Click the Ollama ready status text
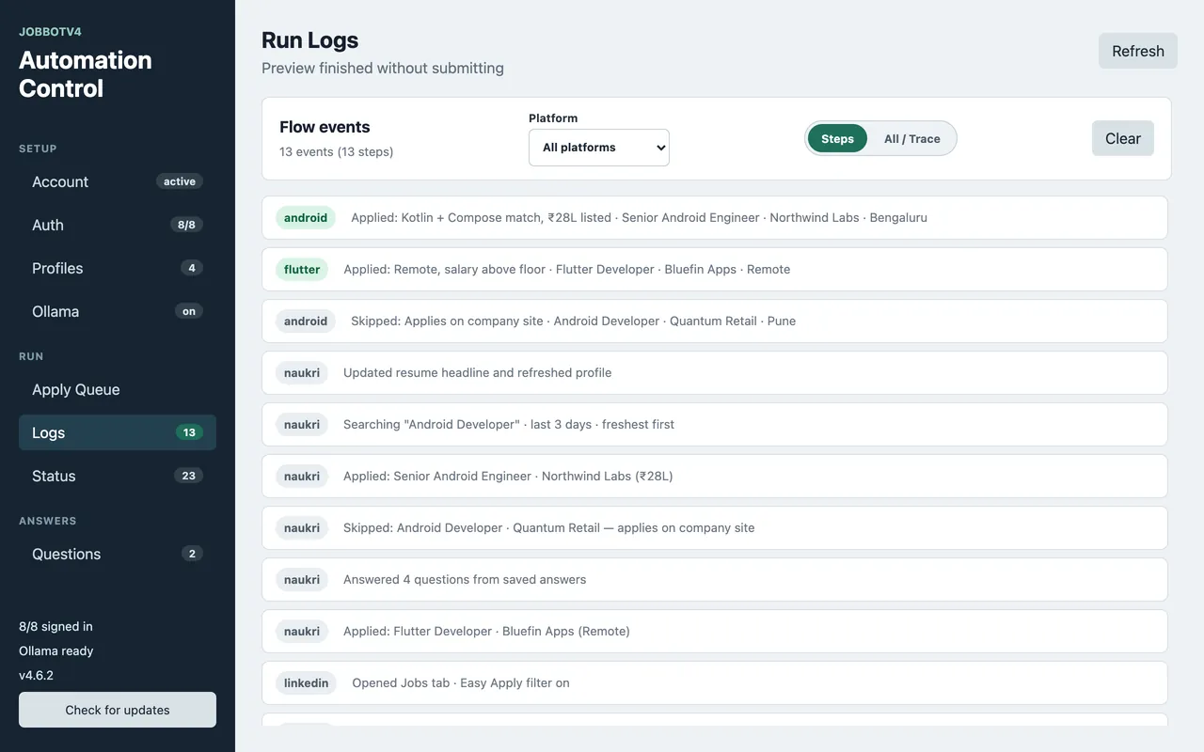 click(56, 650)
